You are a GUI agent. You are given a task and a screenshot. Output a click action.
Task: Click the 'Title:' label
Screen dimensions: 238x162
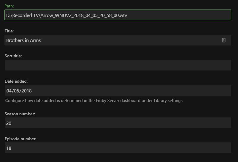point(9,31)
